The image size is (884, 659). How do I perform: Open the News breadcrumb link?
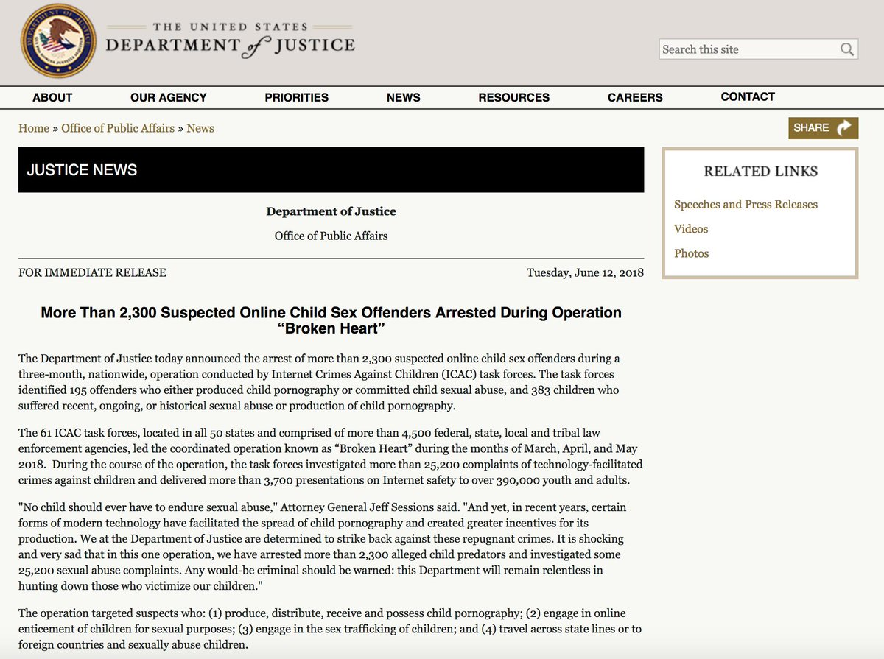pos(200,128)
